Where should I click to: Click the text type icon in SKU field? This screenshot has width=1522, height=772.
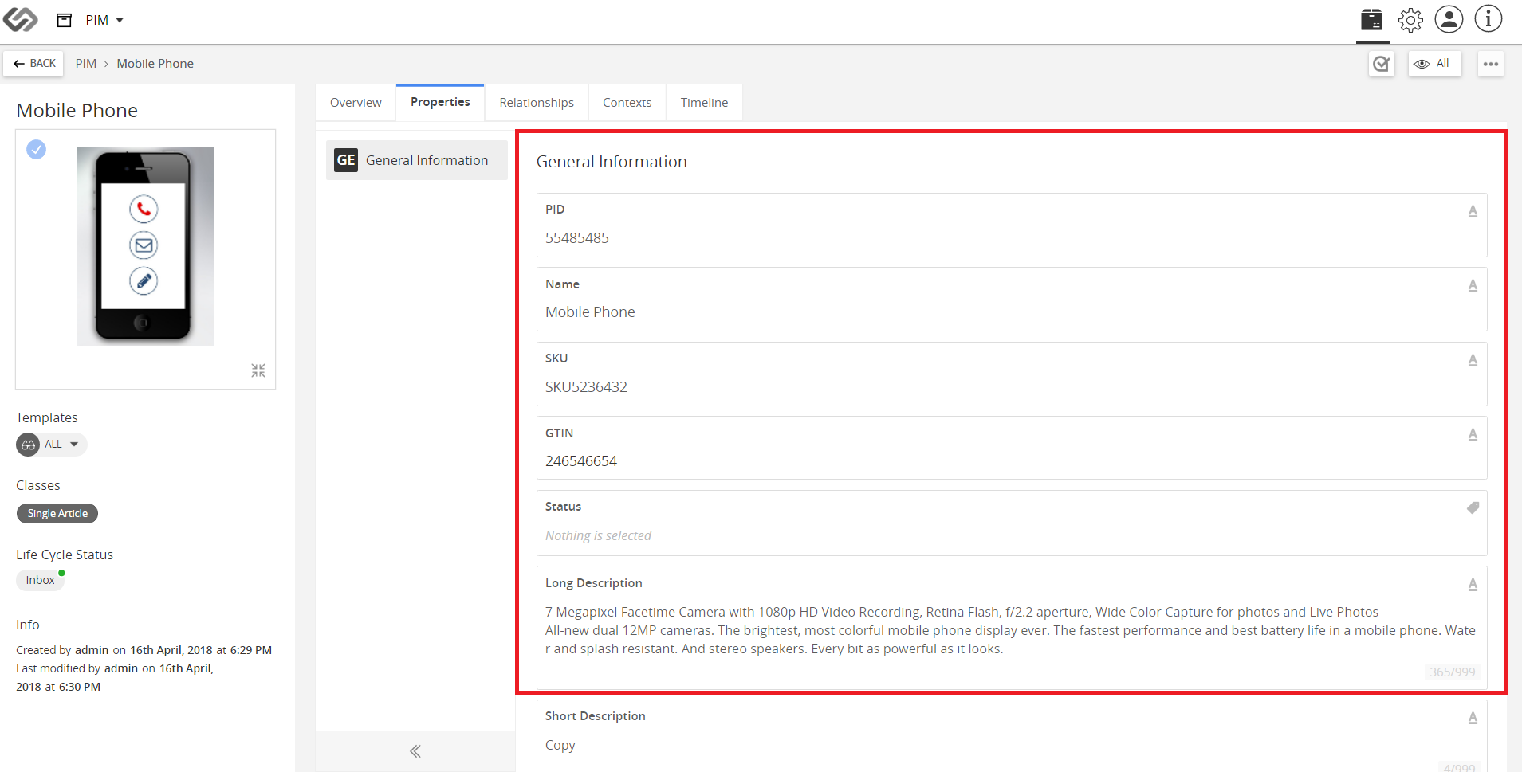tap(1473, 360)
